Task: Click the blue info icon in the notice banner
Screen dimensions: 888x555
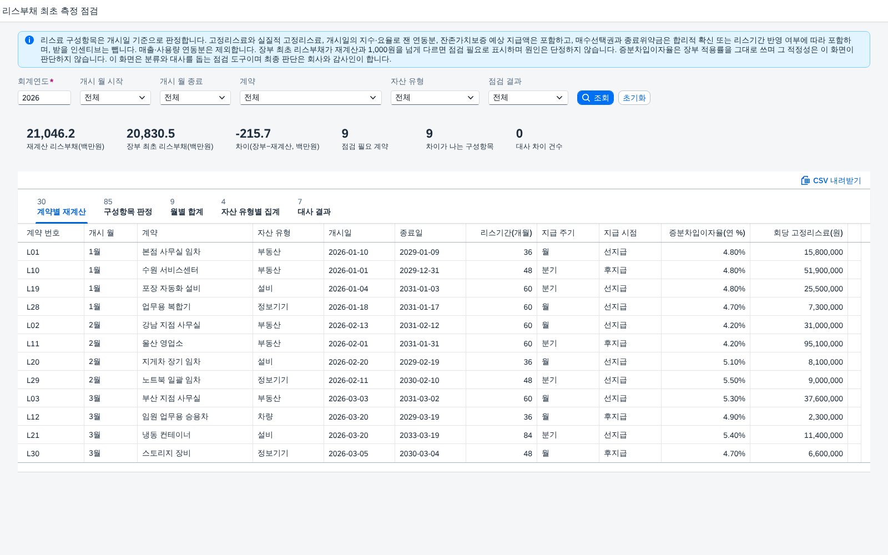Action: click(x=29, y=40)
